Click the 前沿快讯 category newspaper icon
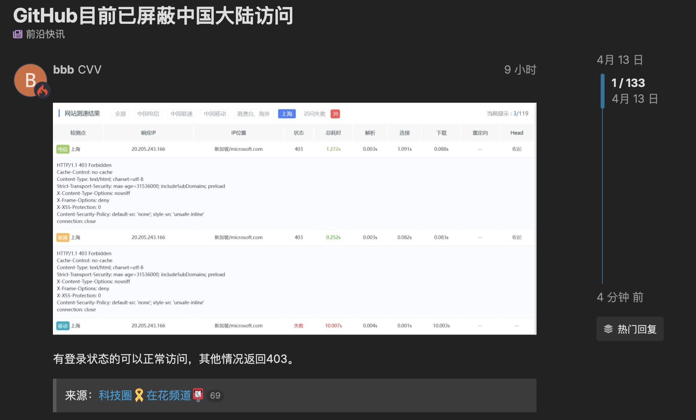696x420 pixels. click(18, 34)
